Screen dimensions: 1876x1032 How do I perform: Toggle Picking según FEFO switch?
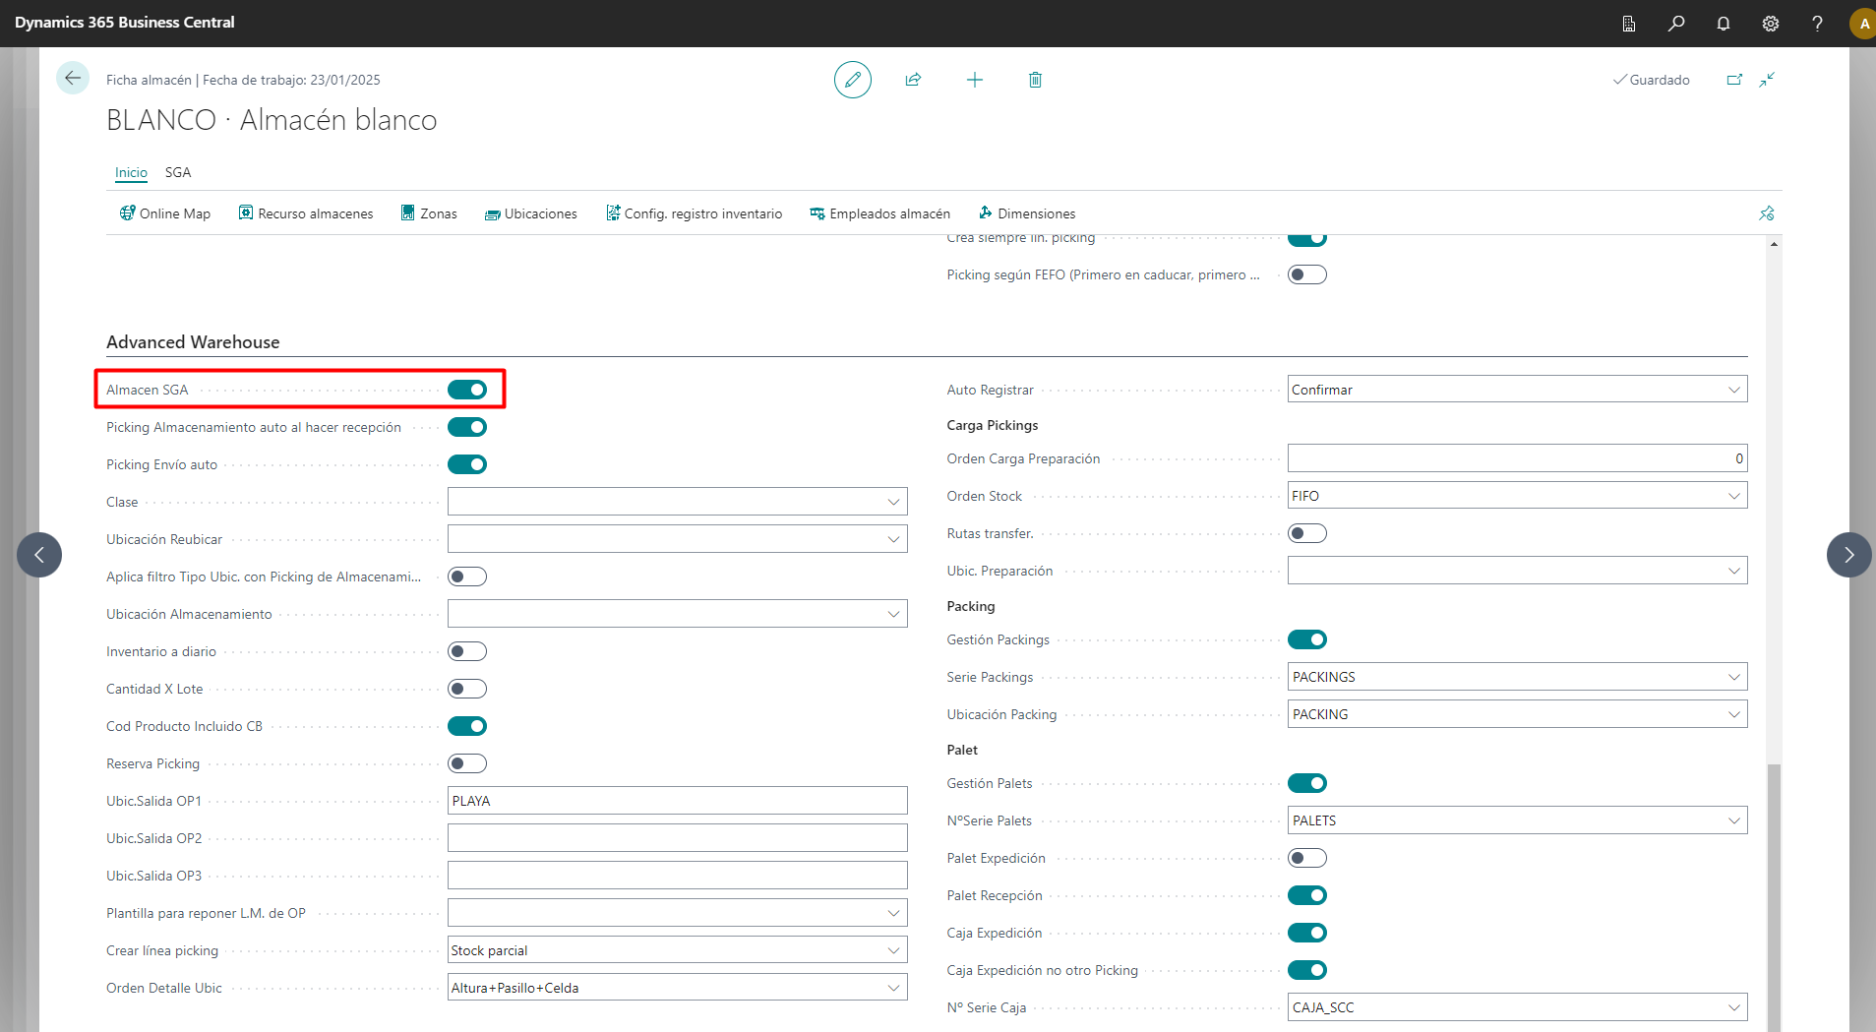(x=1307, y=274)
